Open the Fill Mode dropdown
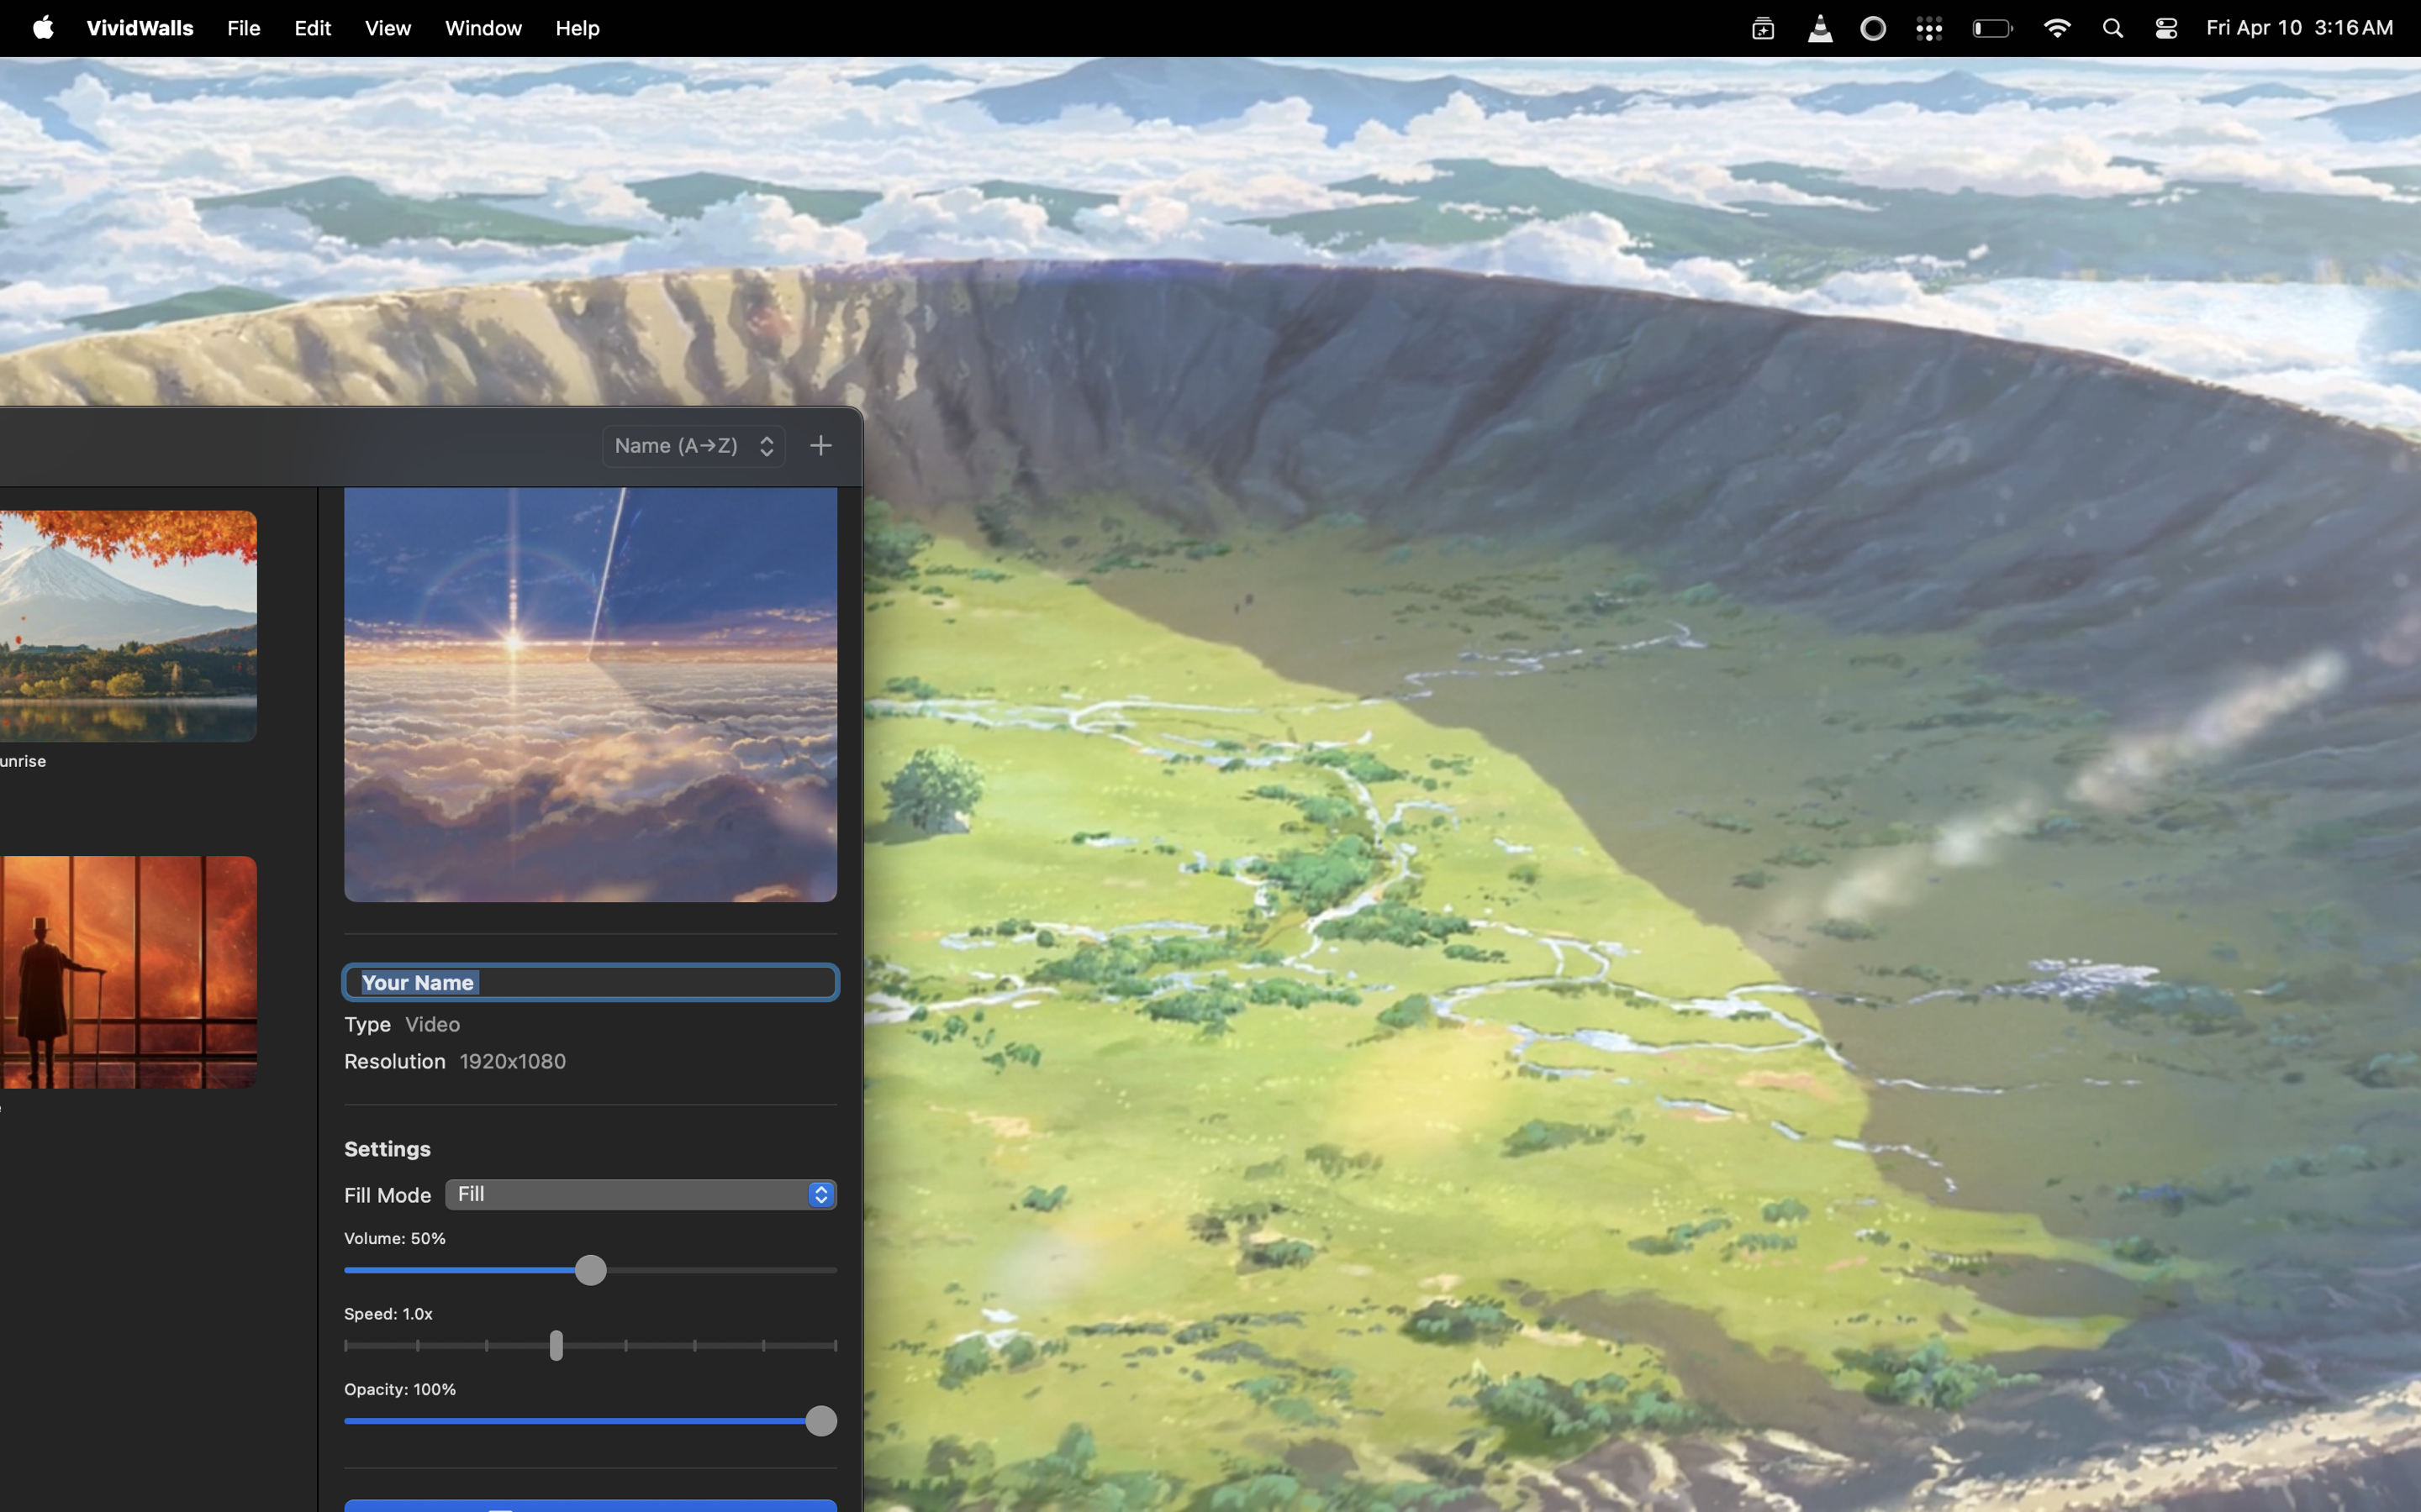Screen dimensions: 2421x1512 pos(641,1194)
